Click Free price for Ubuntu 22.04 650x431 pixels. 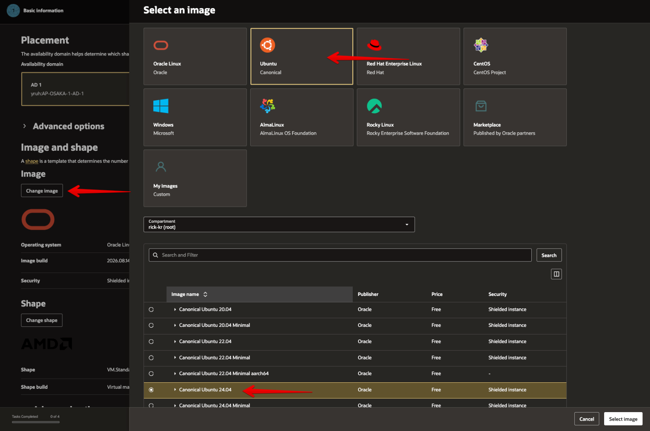(436, 342)
